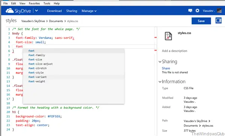Click the Save button

(x=201, y=21)
